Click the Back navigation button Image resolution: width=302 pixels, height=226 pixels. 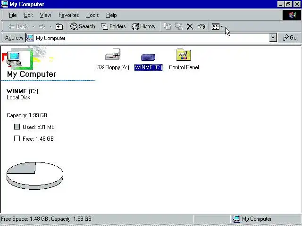pyautogui.click(x=18, y=26)
